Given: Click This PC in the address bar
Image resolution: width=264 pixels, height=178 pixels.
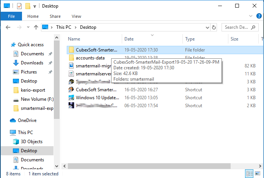Looking at the screenshot, I should tap(64, 27).
